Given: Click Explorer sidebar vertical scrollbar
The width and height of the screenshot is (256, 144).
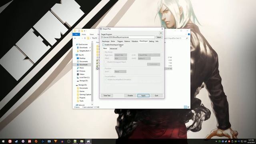Looking at the screenshot, I should (92, 72).
